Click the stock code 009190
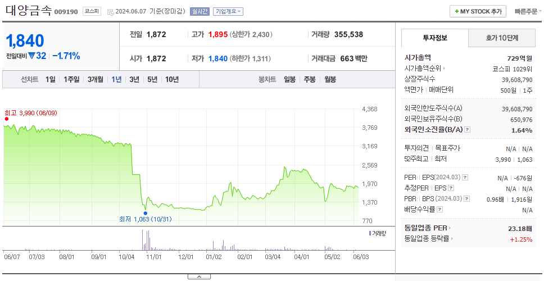This screenshot has width=544, height=281. [66, 12]
